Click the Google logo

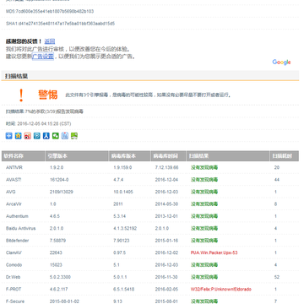(x=281, y=62)
